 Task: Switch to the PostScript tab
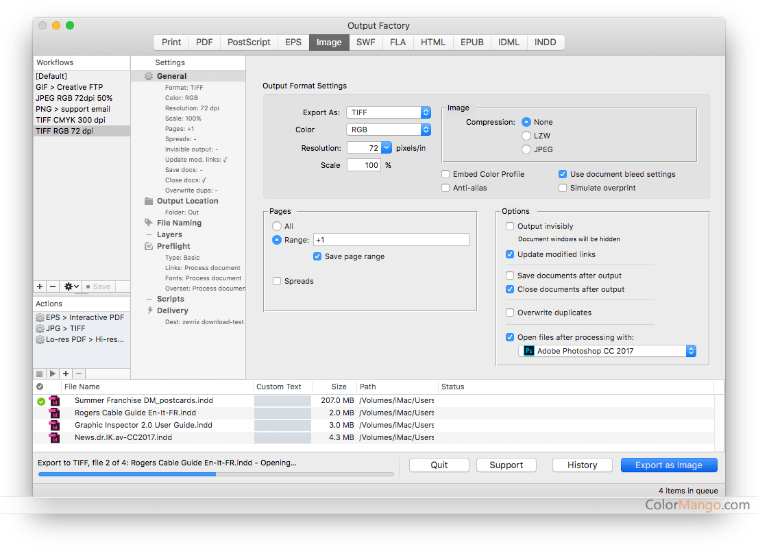pyautogui.click(x=248, y=42)
